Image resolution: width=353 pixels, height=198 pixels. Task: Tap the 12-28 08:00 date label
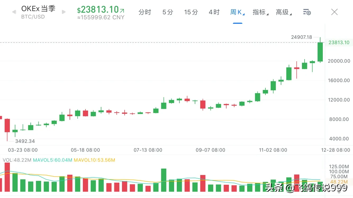336,150
